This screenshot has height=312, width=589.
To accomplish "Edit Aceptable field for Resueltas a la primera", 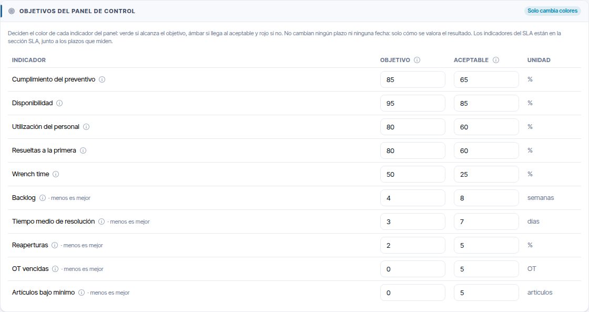I will coord(486,150).
